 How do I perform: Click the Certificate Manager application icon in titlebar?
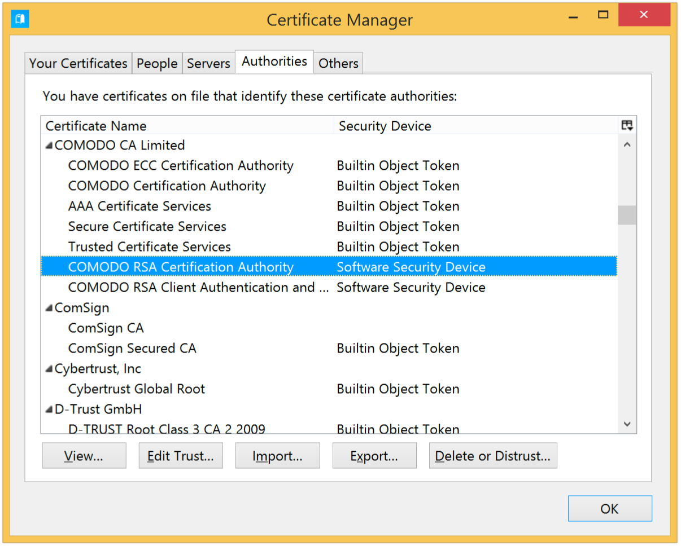[20, 19]
